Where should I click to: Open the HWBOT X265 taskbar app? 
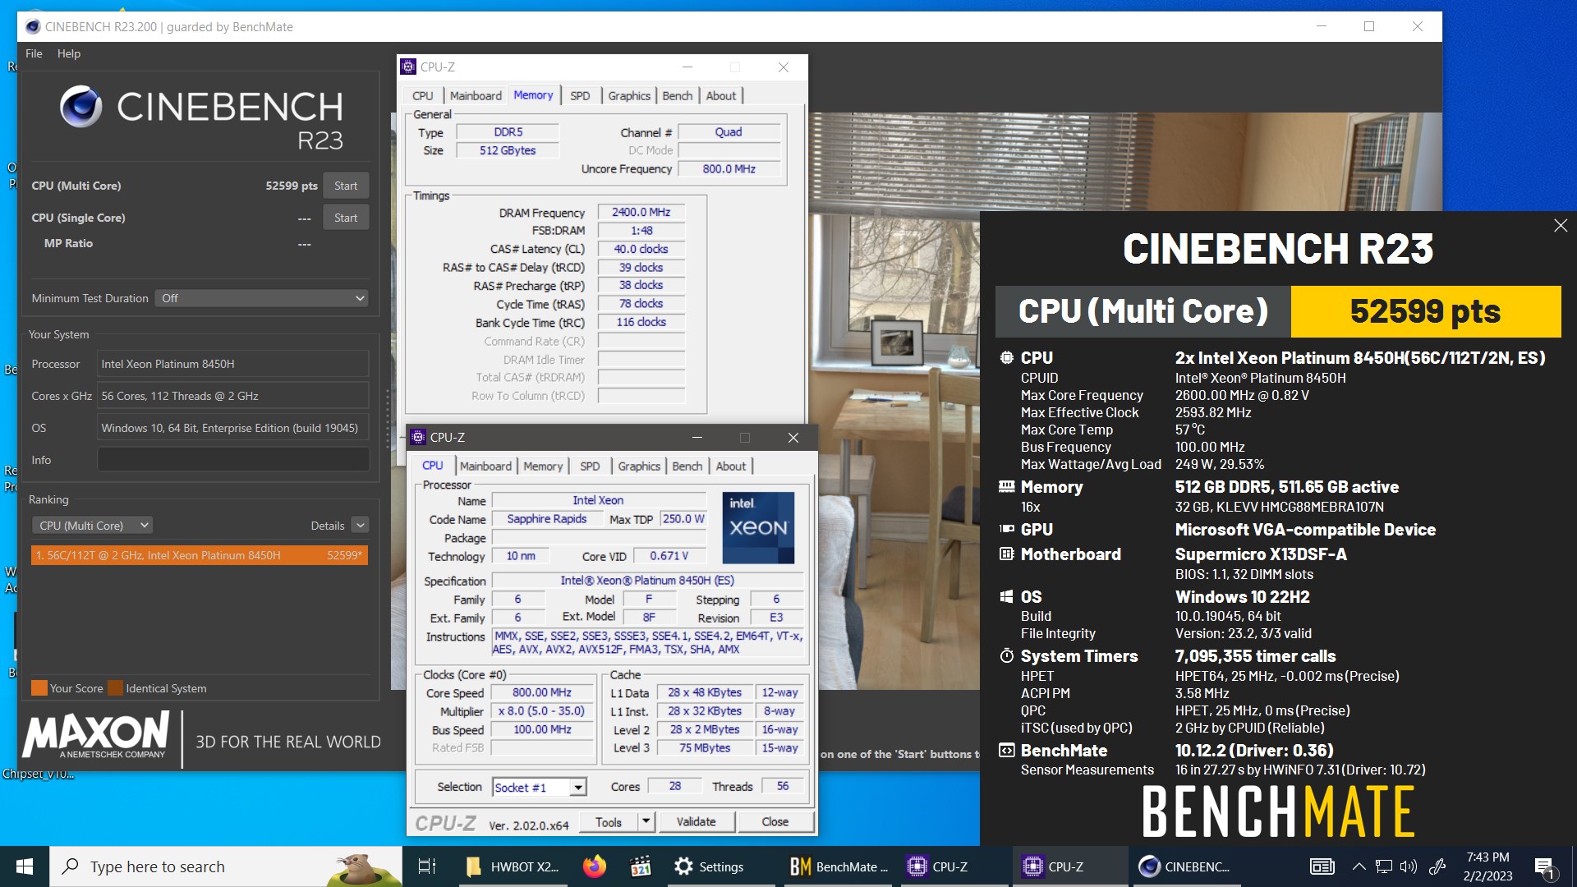click(513, 866)
